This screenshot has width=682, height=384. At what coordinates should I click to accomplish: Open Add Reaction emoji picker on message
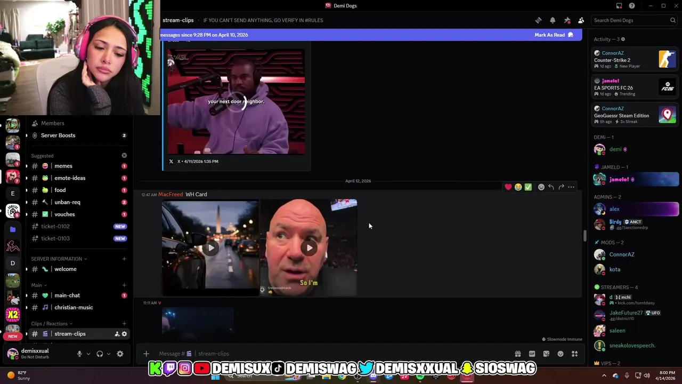click(x=541, y=187)
